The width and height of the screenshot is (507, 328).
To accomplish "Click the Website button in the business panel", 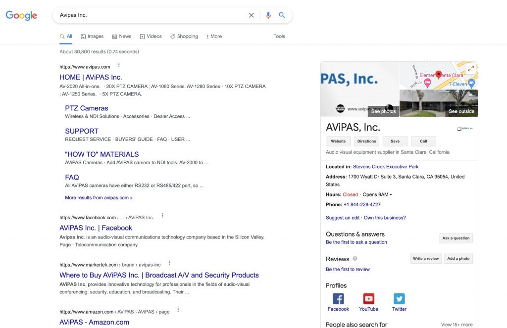I will 338,141.
